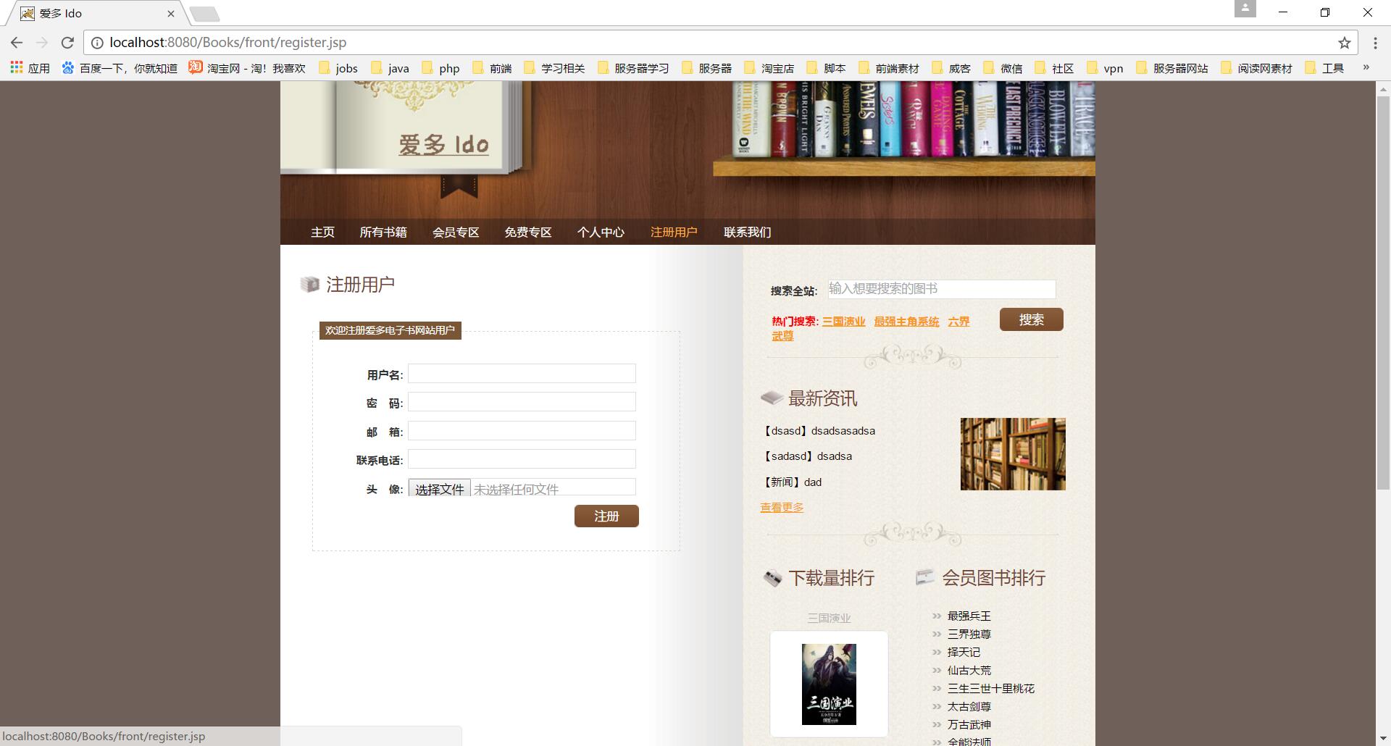This screenshot has width=1391, height=746.
Task: Open the 淘宝网 bookmark
Action: click(x=247, y=68)
